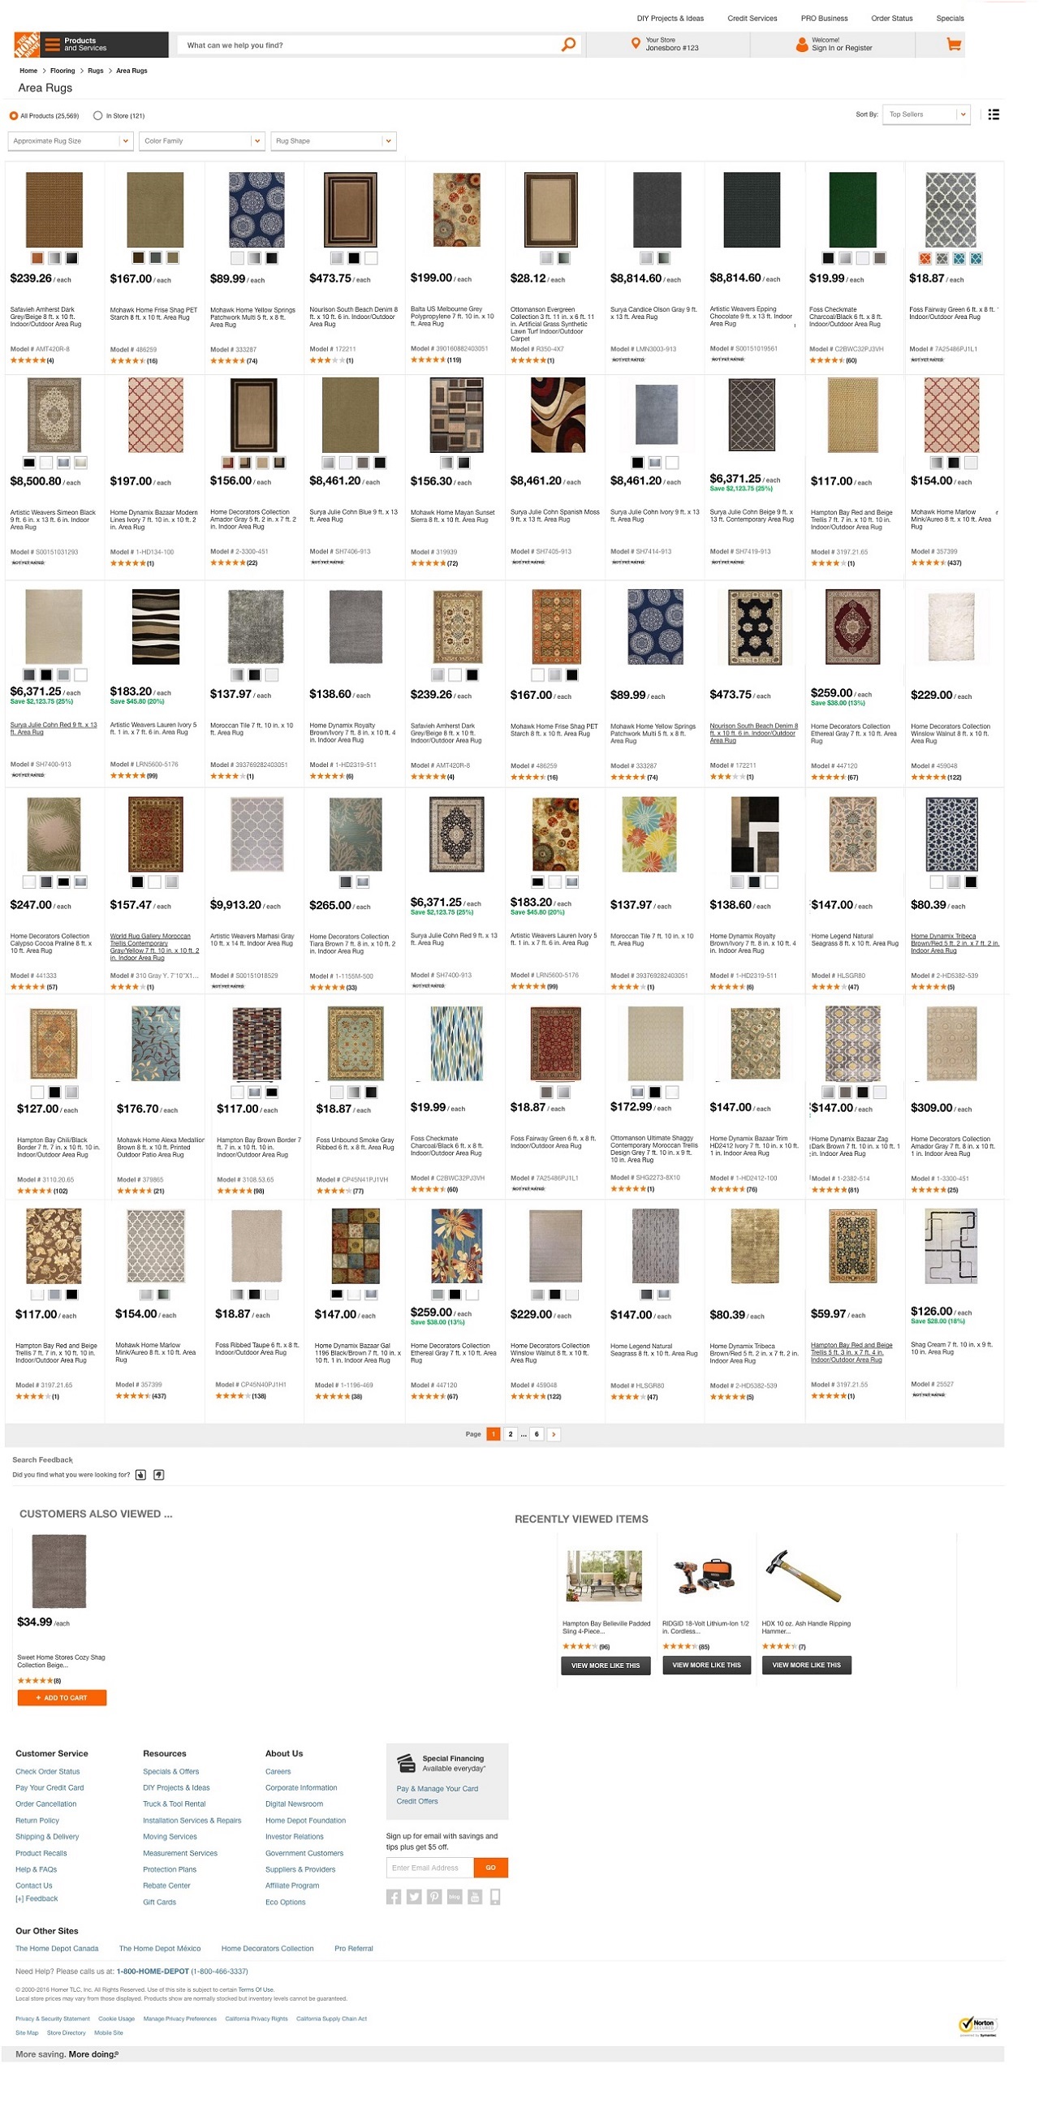Image resolution: width=1039 pixels, height=2116 pixels.
Task: Click the orange search magnifier icon
Action: coord(567,45)
